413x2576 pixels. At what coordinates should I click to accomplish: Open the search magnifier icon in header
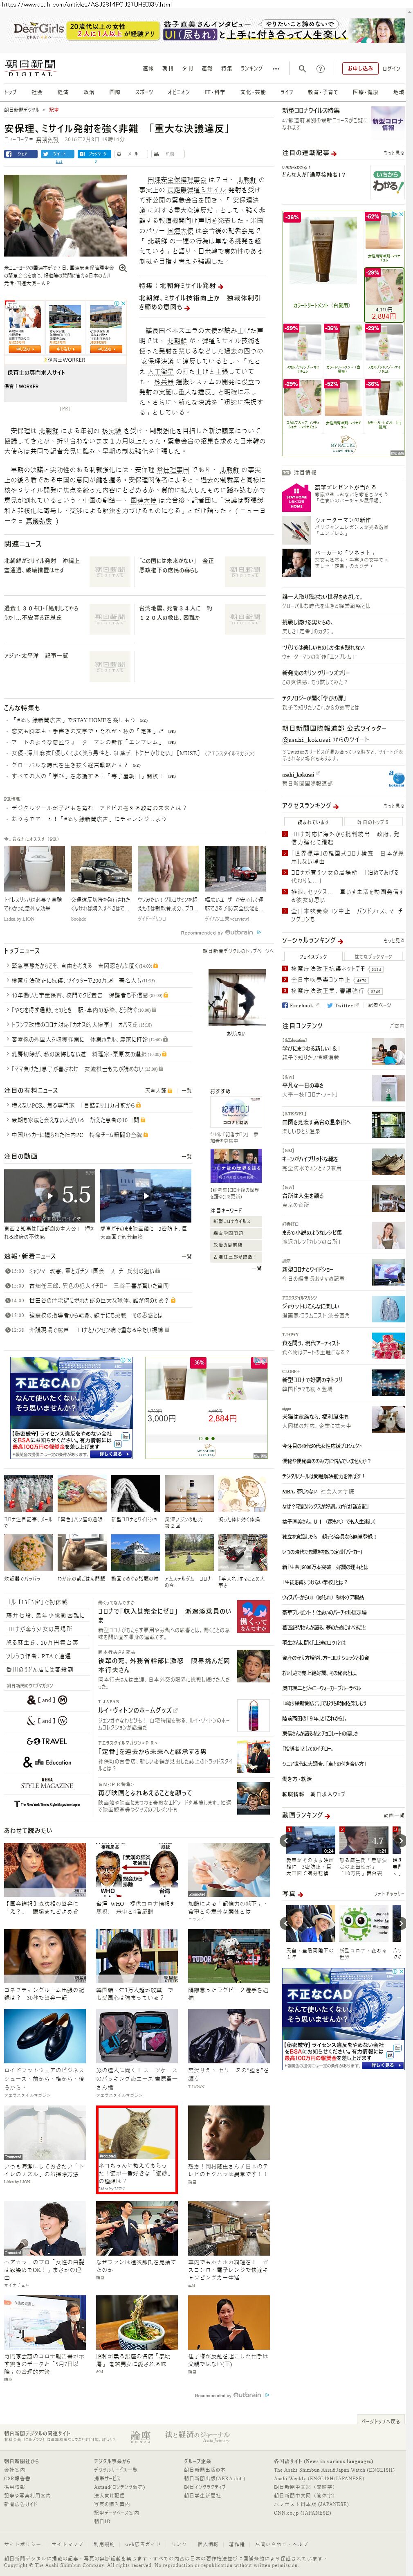302,69
